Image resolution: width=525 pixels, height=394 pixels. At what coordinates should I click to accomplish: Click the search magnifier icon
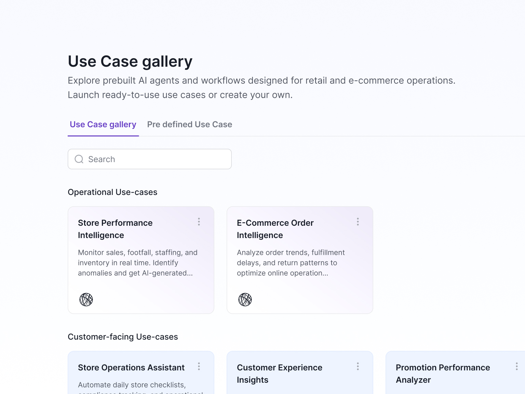(79, 159)
